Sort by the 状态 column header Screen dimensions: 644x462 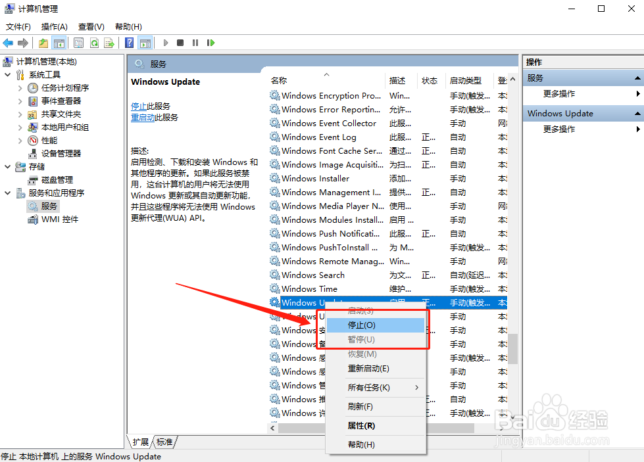(x=431, y=80)
